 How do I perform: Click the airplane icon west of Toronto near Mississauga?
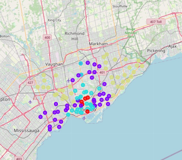pyautogui.click(x=30, y=102)
